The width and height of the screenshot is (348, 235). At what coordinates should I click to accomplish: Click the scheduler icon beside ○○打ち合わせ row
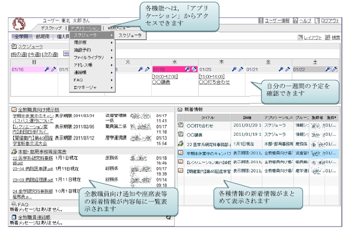(181, 125)
